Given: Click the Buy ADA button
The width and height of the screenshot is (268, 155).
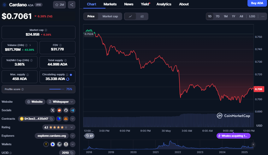Looking at the screenshot, I should [x=257, y=3].
